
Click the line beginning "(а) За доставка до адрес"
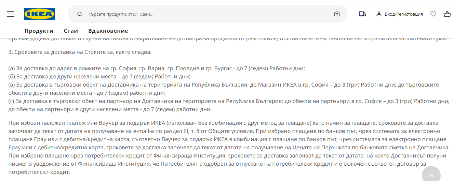tap(157, 68)
